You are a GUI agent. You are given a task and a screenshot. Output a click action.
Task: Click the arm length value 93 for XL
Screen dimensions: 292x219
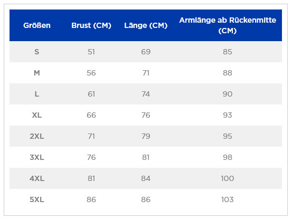[228, 115]
